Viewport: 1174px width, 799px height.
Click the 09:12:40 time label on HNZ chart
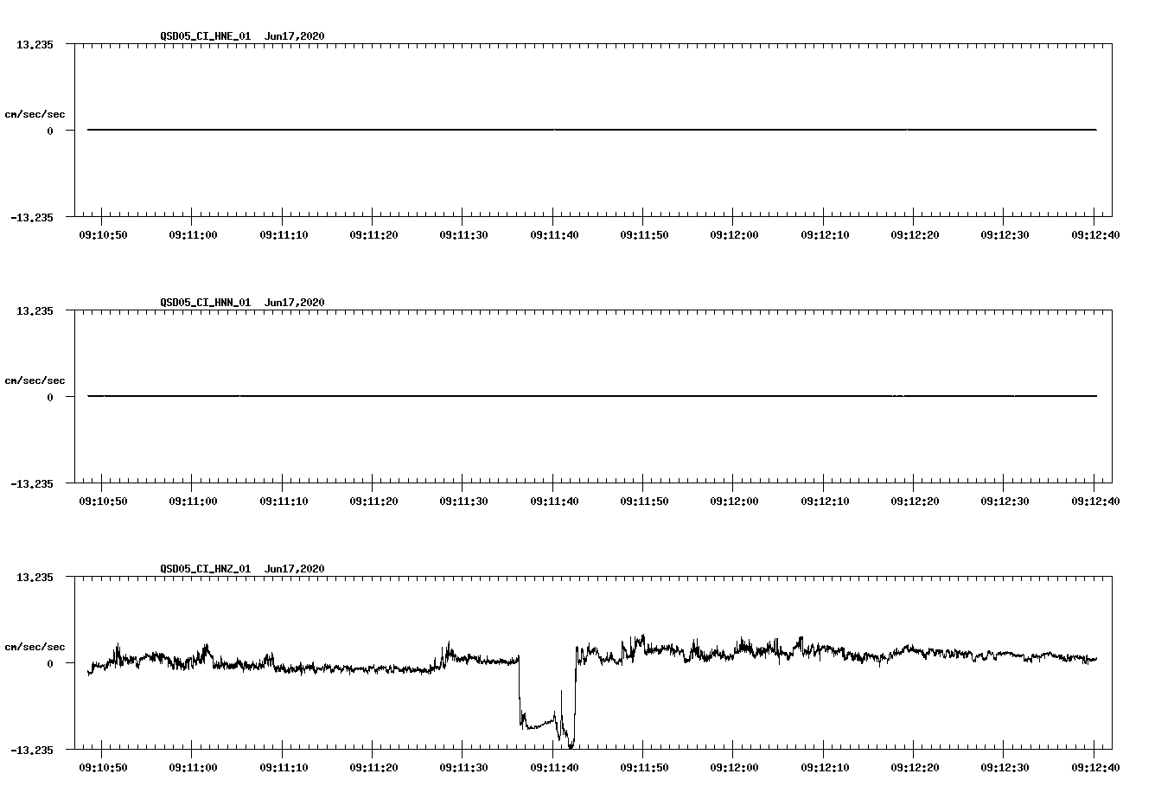pyautogui.click(x=1095, y=767)
